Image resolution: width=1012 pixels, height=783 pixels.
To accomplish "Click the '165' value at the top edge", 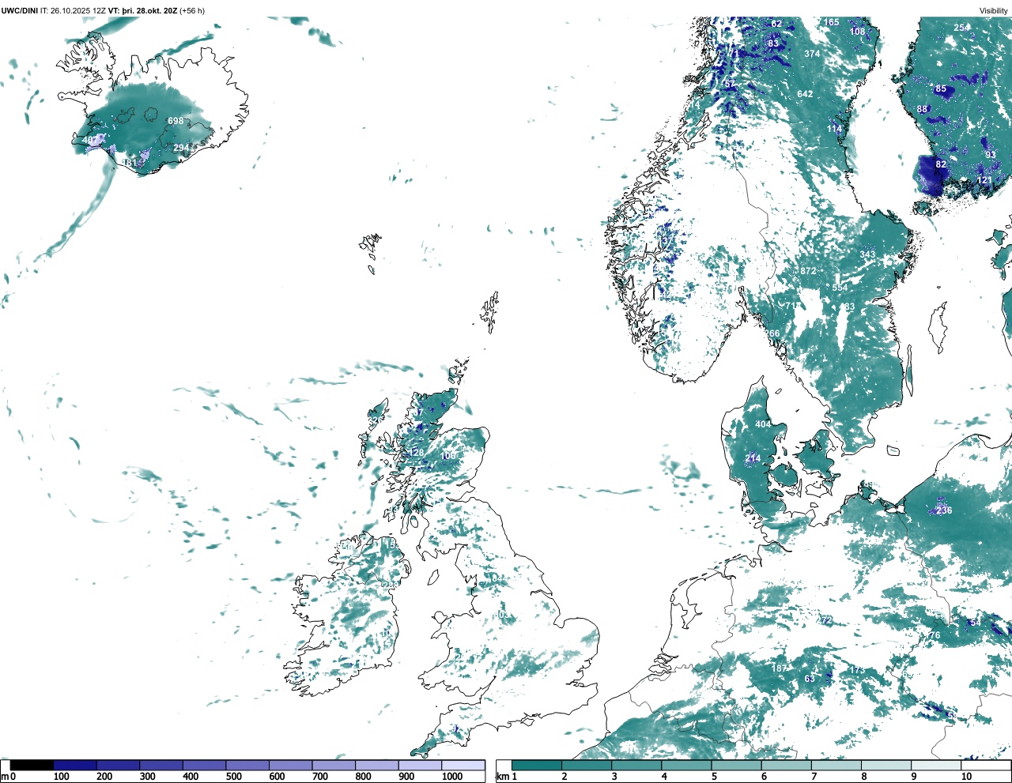I will tap(832, 22).
